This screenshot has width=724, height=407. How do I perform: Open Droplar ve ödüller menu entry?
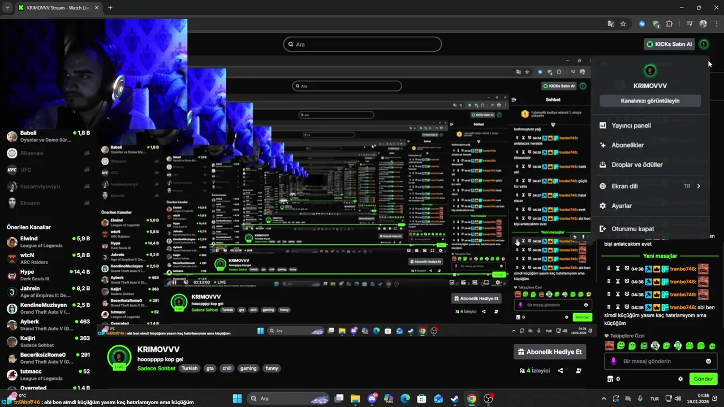coord(649,165)
